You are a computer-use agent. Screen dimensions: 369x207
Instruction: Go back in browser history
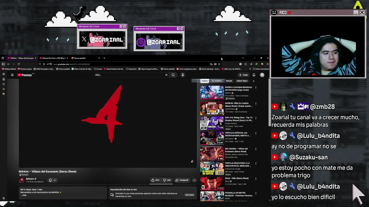pos(8,64)
